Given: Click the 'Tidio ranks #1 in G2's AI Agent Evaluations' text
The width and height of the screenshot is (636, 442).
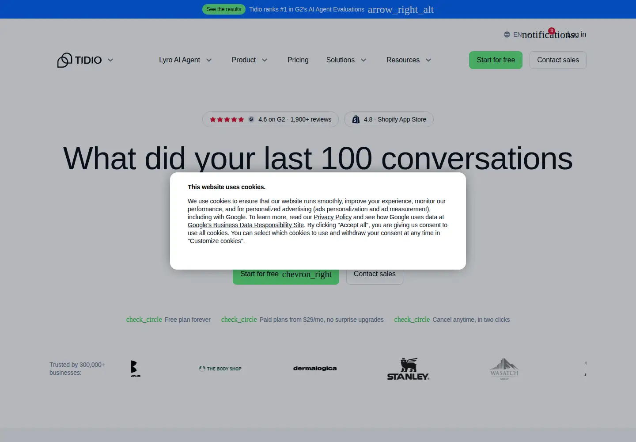Looking at the screenshot, I should click(307, 9).
